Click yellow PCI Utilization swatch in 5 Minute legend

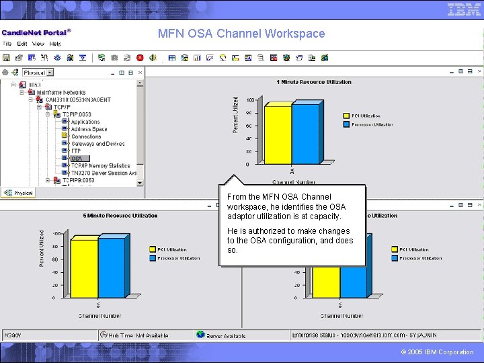[153, 249]
